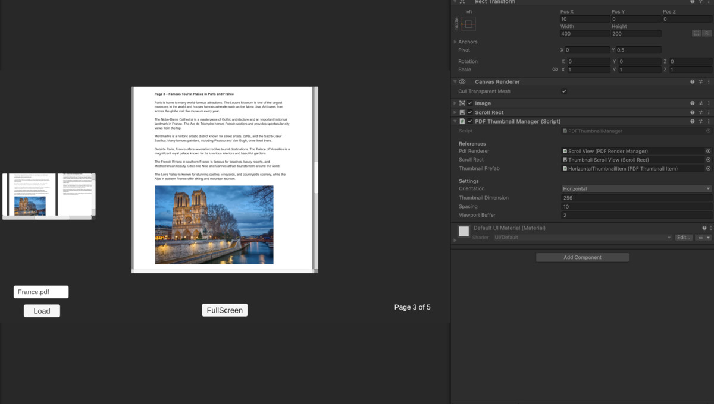Expand the Anchors foldout
This screenshot has width=714, height=404.
455,42
